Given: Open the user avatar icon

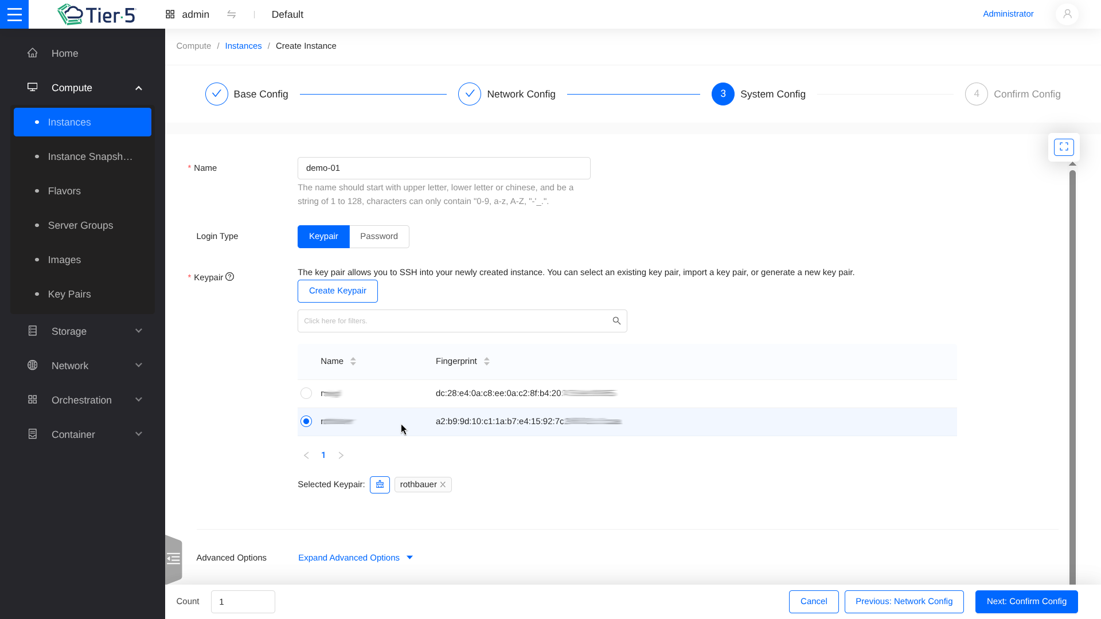Looking at the screenshot, I should (x=1067, y=14).
